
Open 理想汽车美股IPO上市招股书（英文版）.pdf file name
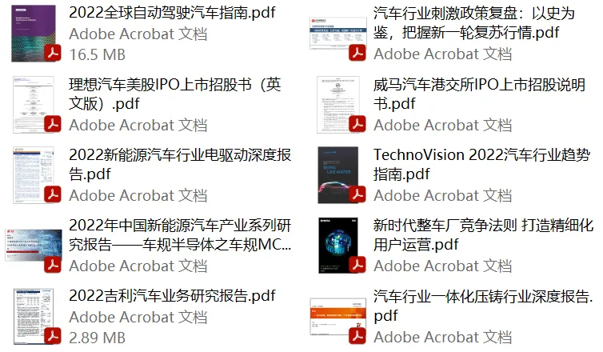pos(175,94)
